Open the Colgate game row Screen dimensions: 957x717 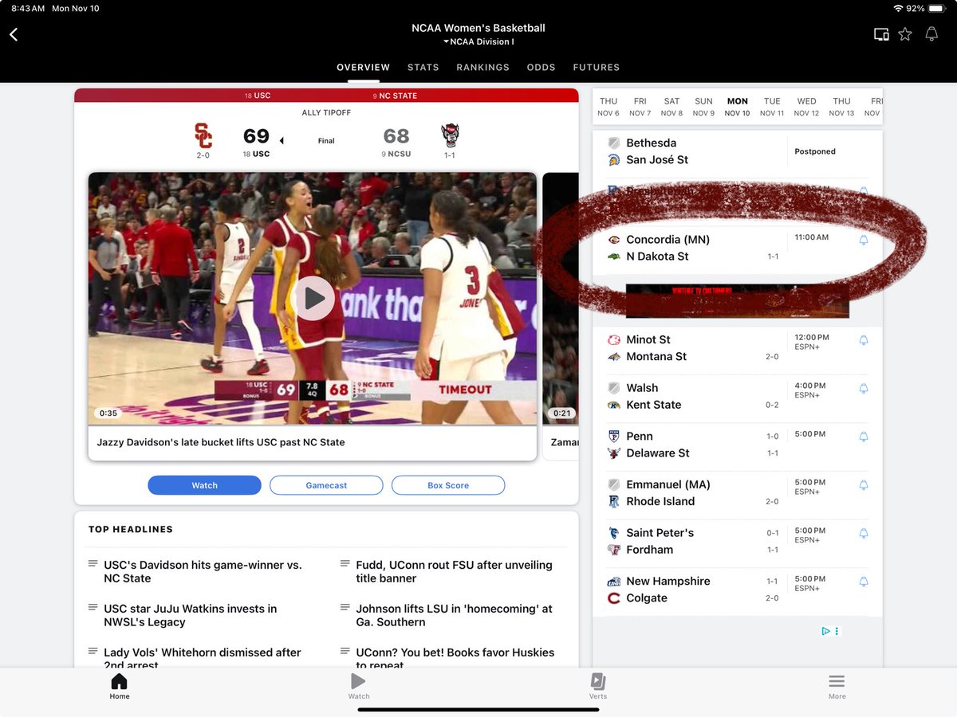pos(737,590)
